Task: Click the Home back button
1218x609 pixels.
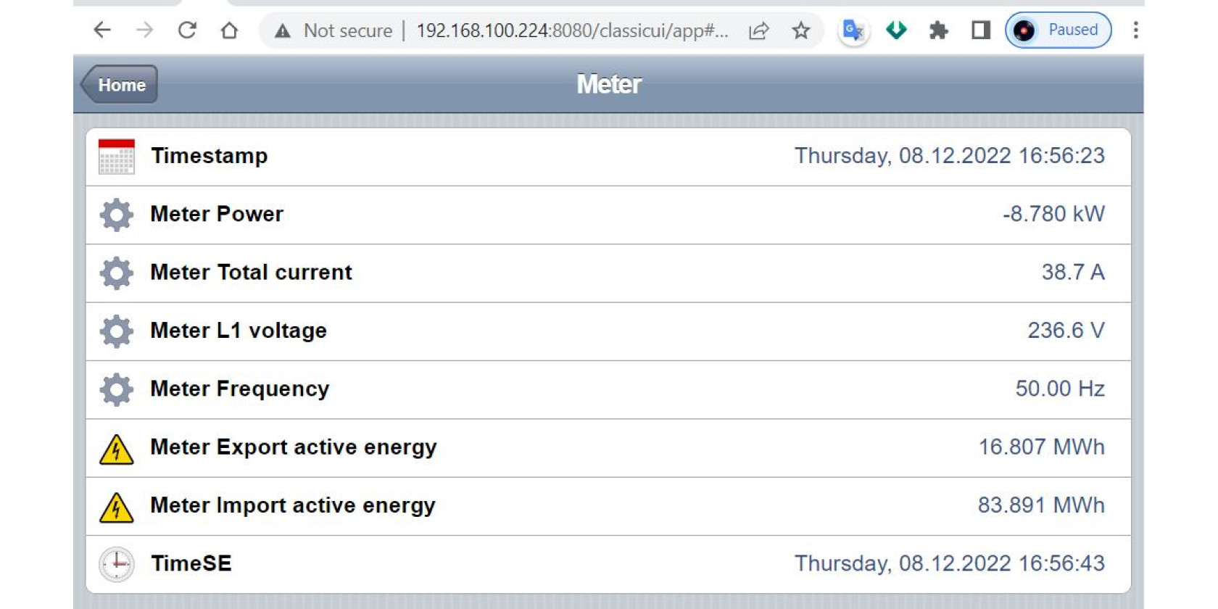Action: (120, 85)
